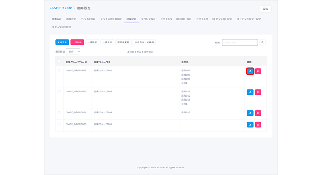Open the 基本設定 tab
The image size is (322, 175).
(x=57, y=19)
